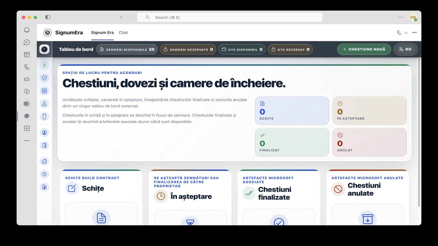The height and width of the screenshot is (246, 438).
Task: Open the Copilot icon in Teams sidebar
Action: pos(27,91)
